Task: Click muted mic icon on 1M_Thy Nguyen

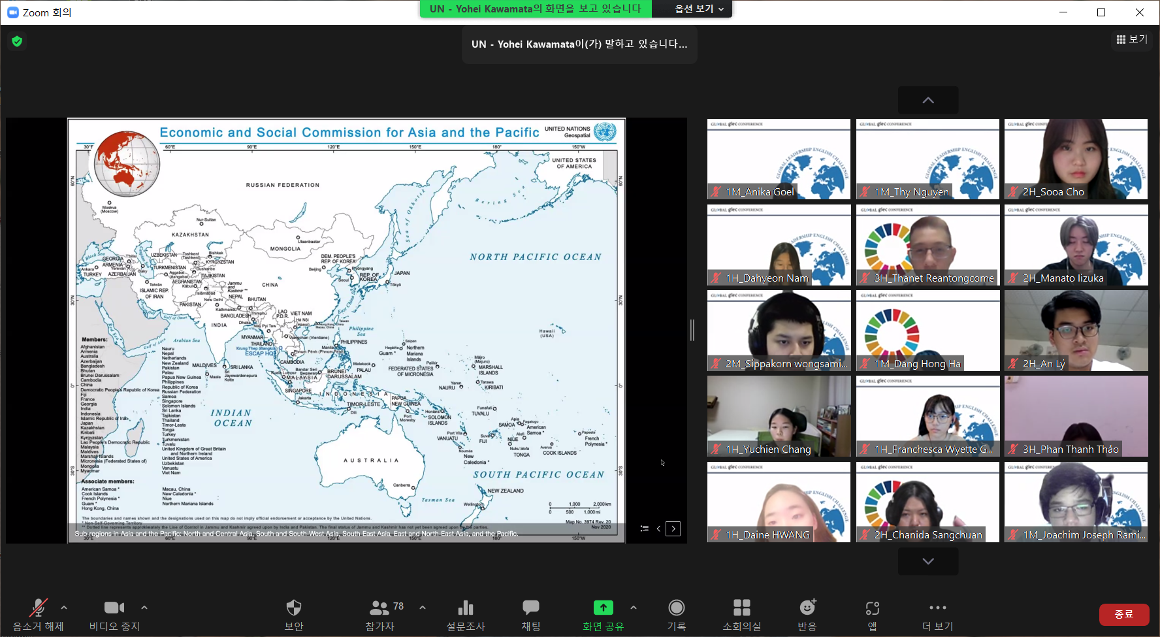Action: (865, 192)
